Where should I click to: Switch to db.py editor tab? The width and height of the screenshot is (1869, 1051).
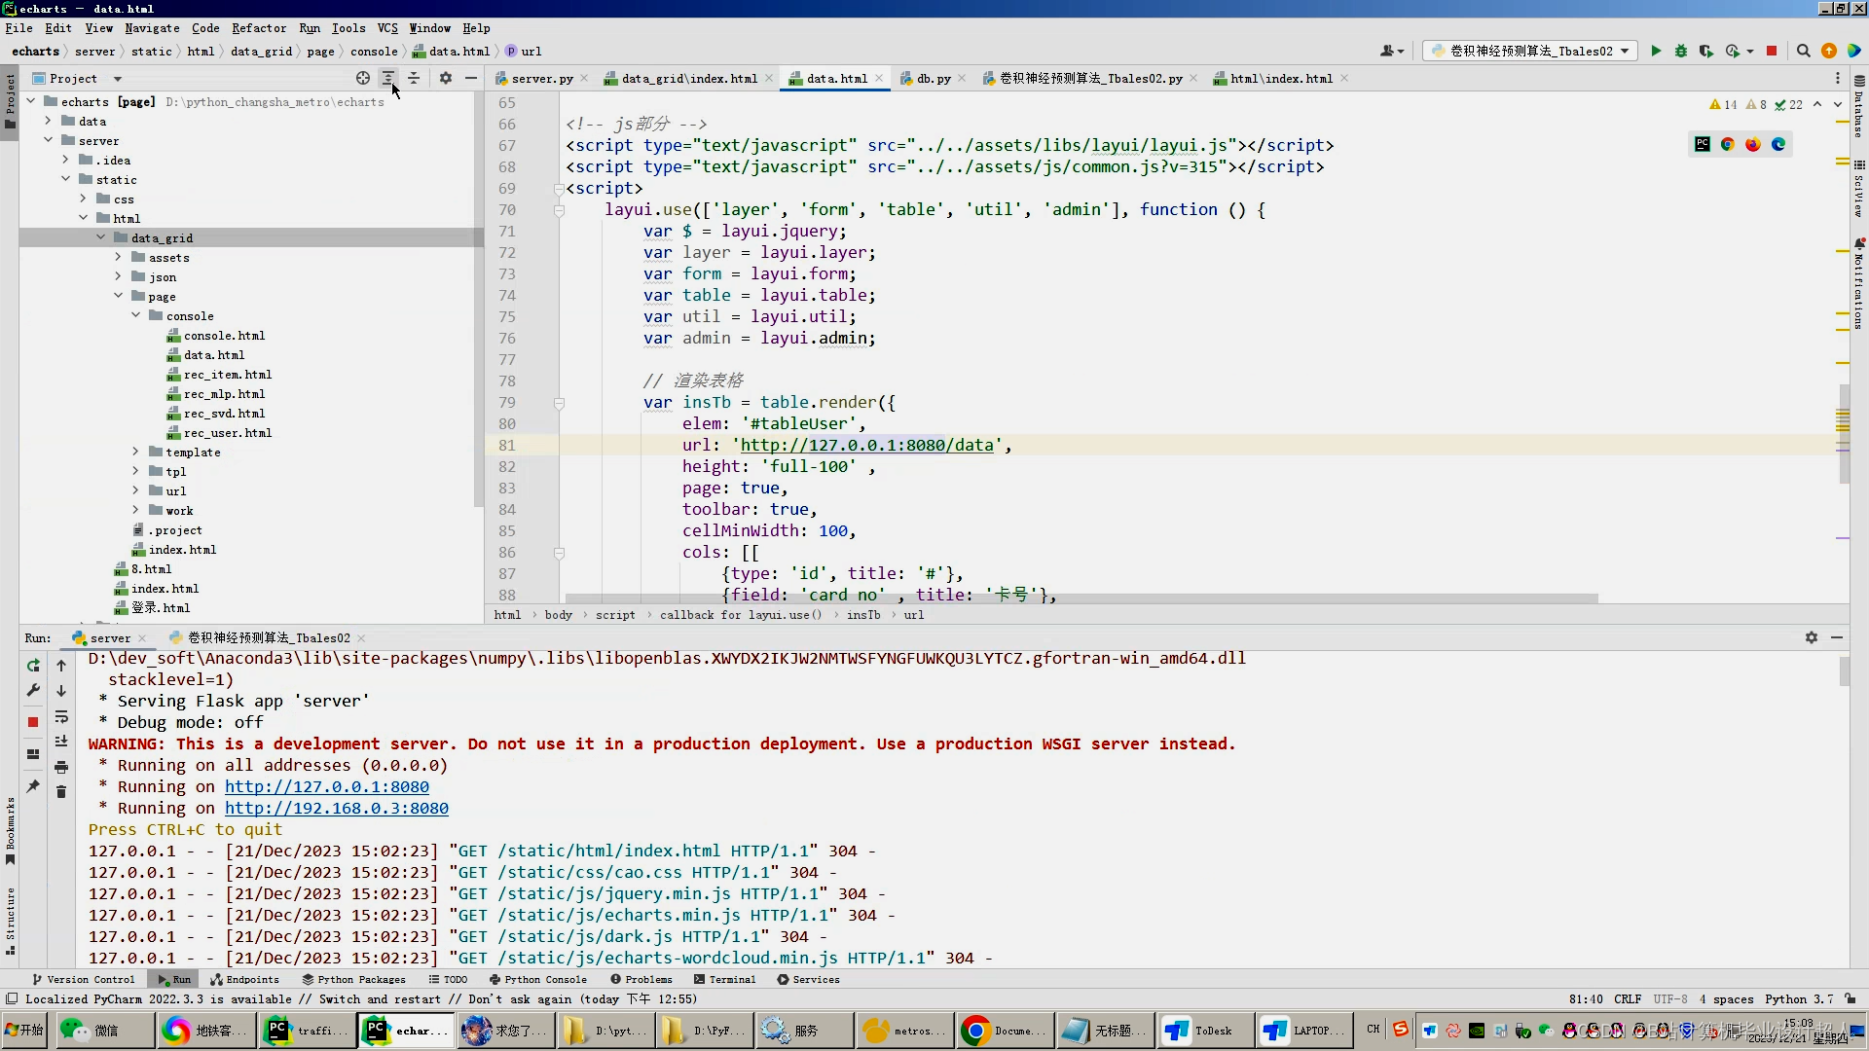[933, 79]
